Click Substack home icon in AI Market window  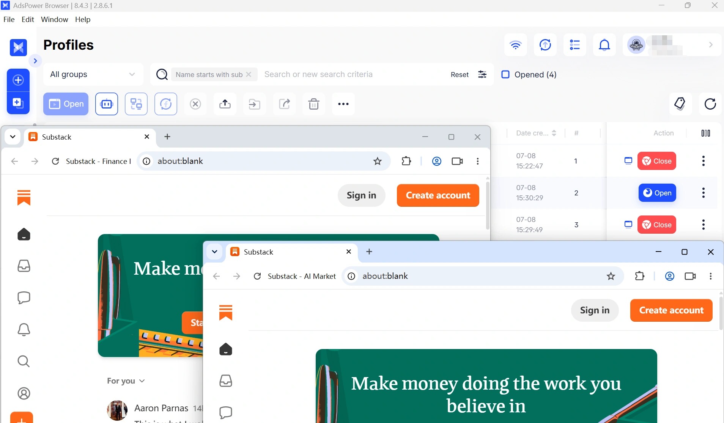tap(226, 349)
